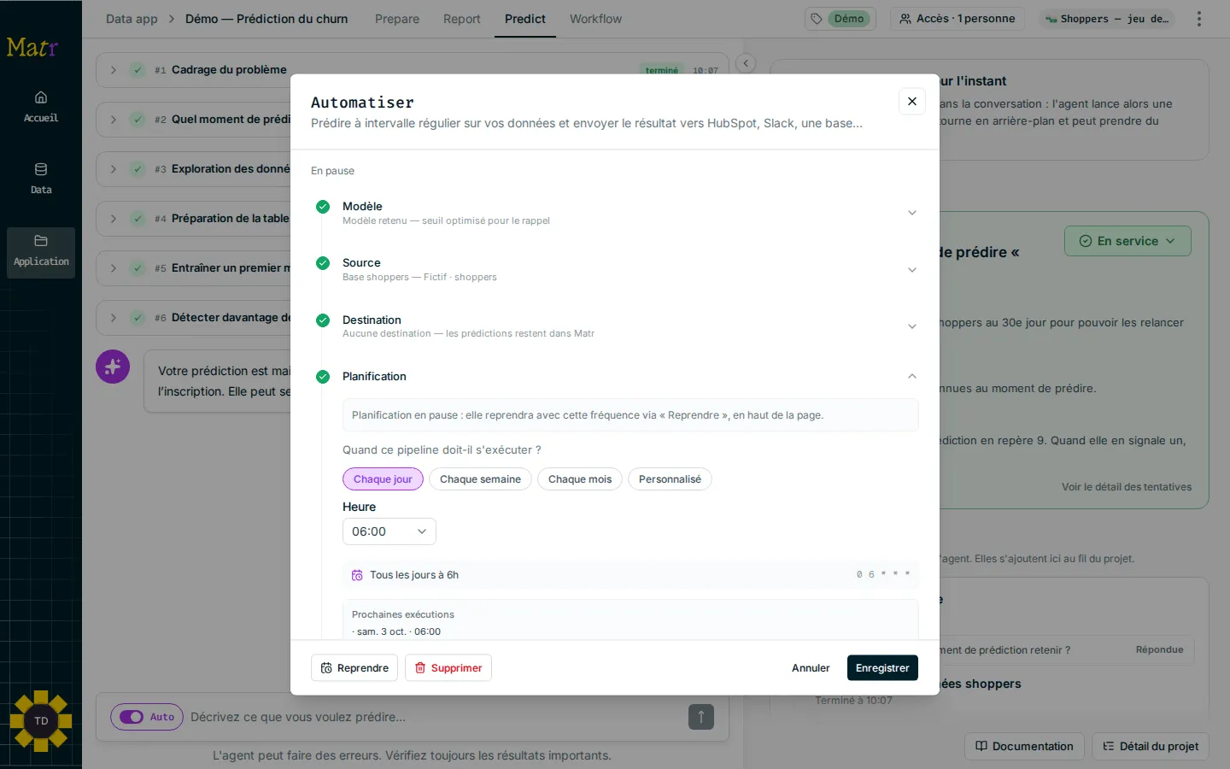Click the Annuler button
Image resolution: width=1230 pixels, height=769 pixels.
(x=811, y=668)
